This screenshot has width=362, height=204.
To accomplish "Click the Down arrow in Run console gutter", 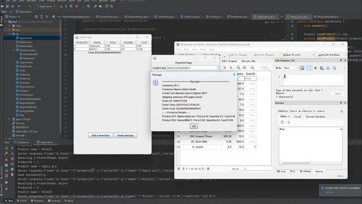I will tap(12, 153).
